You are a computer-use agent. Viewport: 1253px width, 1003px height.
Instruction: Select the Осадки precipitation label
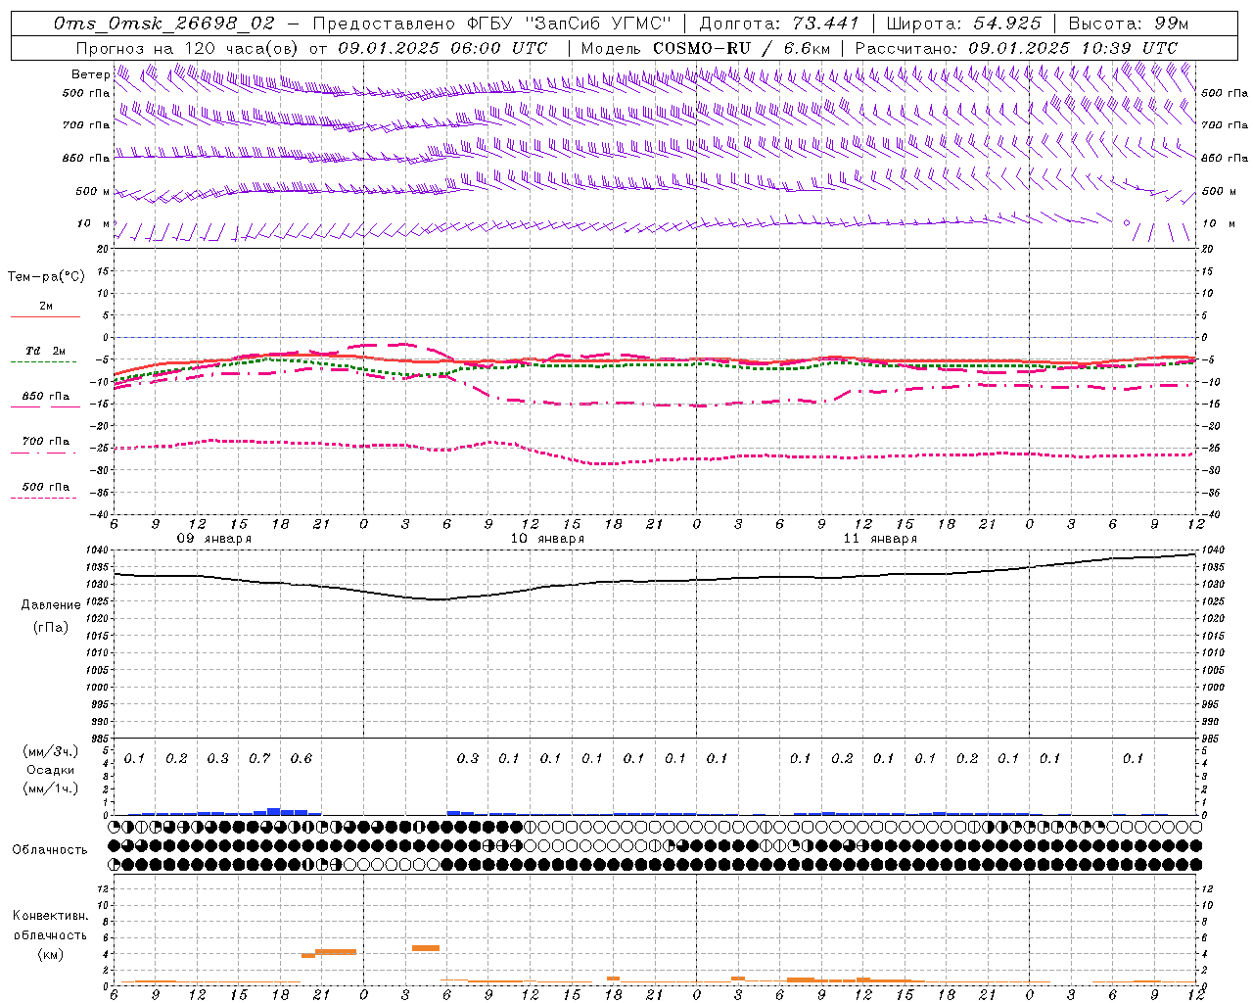pyautogui.click(x=50, y=770)
